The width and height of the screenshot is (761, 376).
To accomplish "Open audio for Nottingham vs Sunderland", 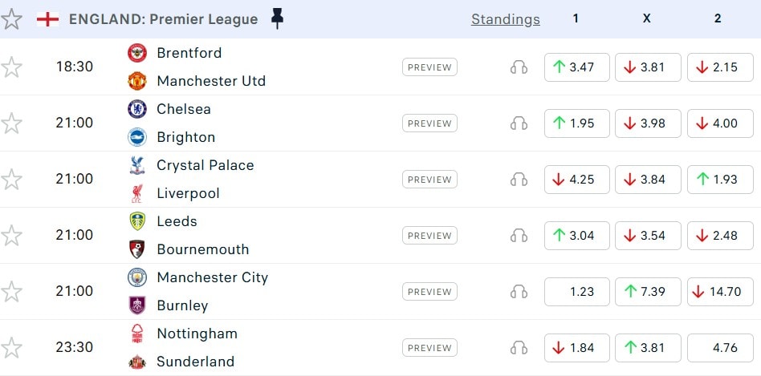I will click(x=519, y=348).
